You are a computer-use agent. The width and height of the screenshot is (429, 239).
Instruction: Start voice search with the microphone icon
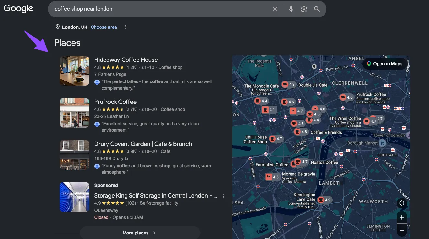[x=291, y=9]
